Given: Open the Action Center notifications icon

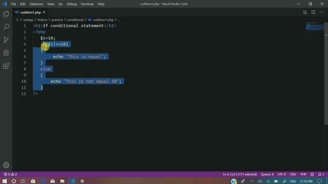Looking at the screenshot, I should click(319, 181).
